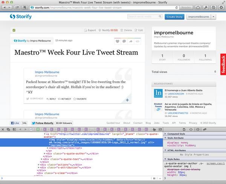This screenshot has width=226, height=184.
Task: Click the Facebook Like button
Action: pos(15,123)
